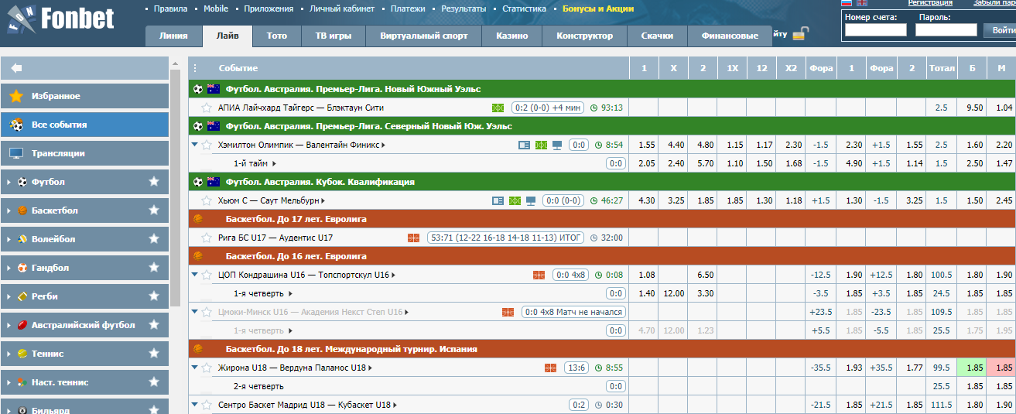Favorite the Хьюм С — Саут Мельбурн star
This screenshot has width=1016, height=414.
click(x=207, y=200)
